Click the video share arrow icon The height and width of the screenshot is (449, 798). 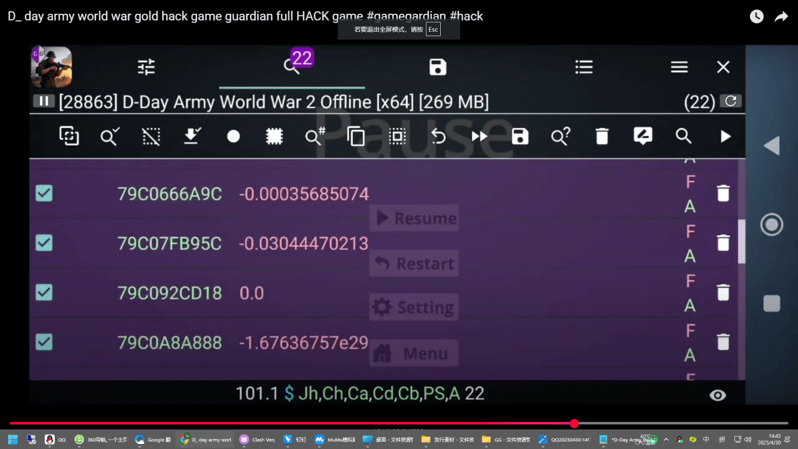tap(781, 17)
